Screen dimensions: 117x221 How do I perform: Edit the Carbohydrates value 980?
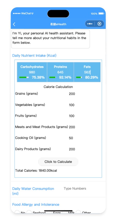coord(32,72)
